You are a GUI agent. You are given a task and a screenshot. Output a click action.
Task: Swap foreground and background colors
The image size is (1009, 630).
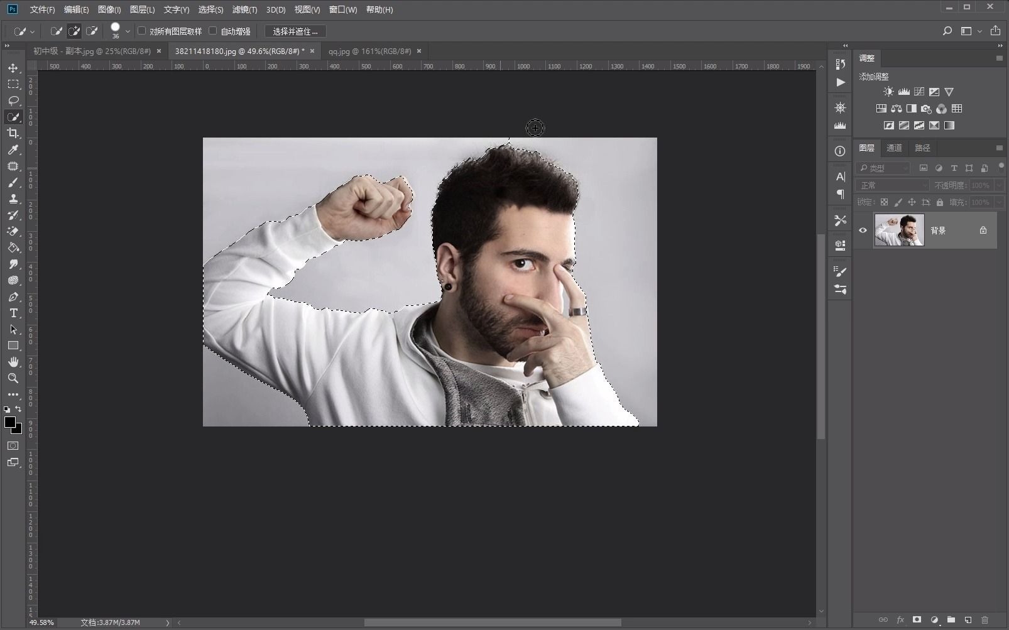19,409
